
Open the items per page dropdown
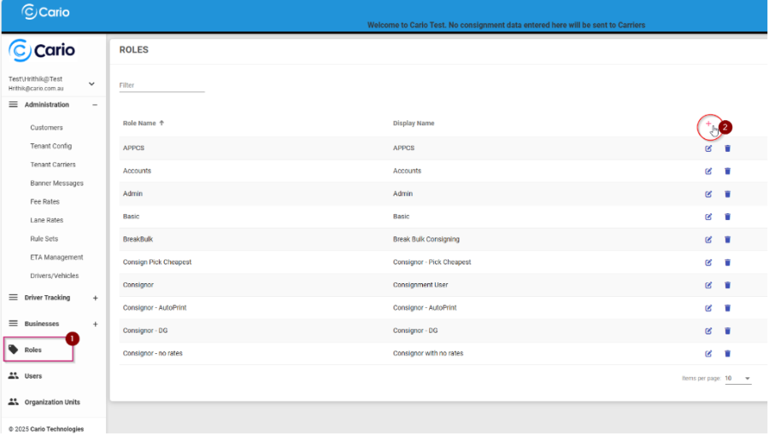[x=738, y=378]
